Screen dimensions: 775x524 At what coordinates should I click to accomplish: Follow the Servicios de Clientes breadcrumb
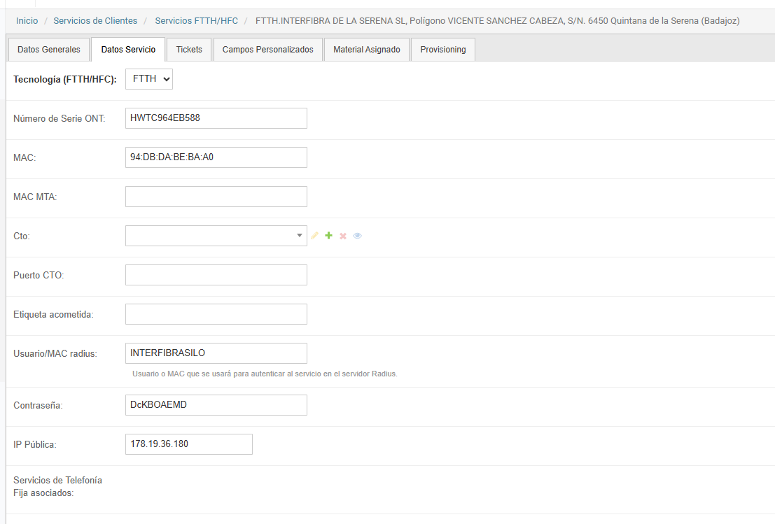(x=95, y=21)
